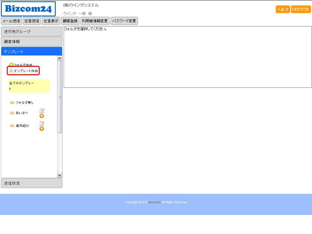Screen dimensions: 312x234
Task: Open the メール送信 menu
Action: pos(11,21)
